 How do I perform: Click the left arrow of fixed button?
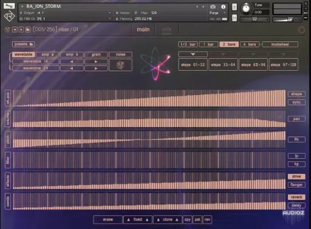[128, 220]
